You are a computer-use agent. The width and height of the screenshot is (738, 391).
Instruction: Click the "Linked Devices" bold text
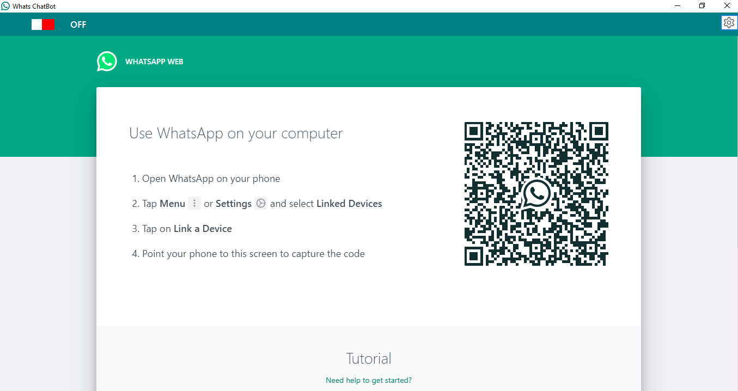pyautogui.click(x=349, y=204)
